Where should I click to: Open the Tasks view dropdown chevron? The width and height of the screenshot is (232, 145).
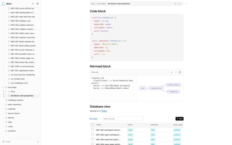click(99, 119)
